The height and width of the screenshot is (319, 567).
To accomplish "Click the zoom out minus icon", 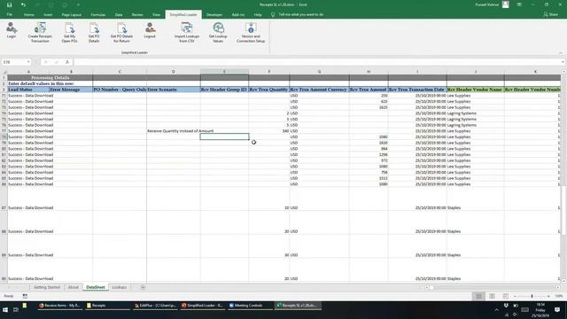I will tap(515, 296).
